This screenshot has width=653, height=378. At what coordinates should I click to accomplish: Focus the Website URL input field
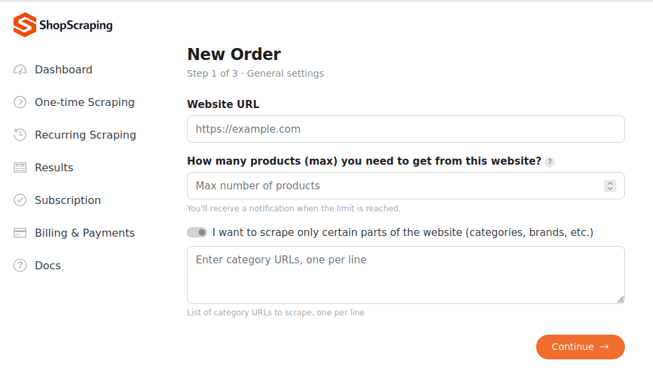click(x=406, y=129)
